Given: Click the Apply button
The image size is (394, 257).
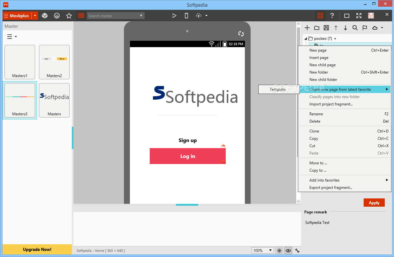Looking at the screenshot, I should [374, 203].
